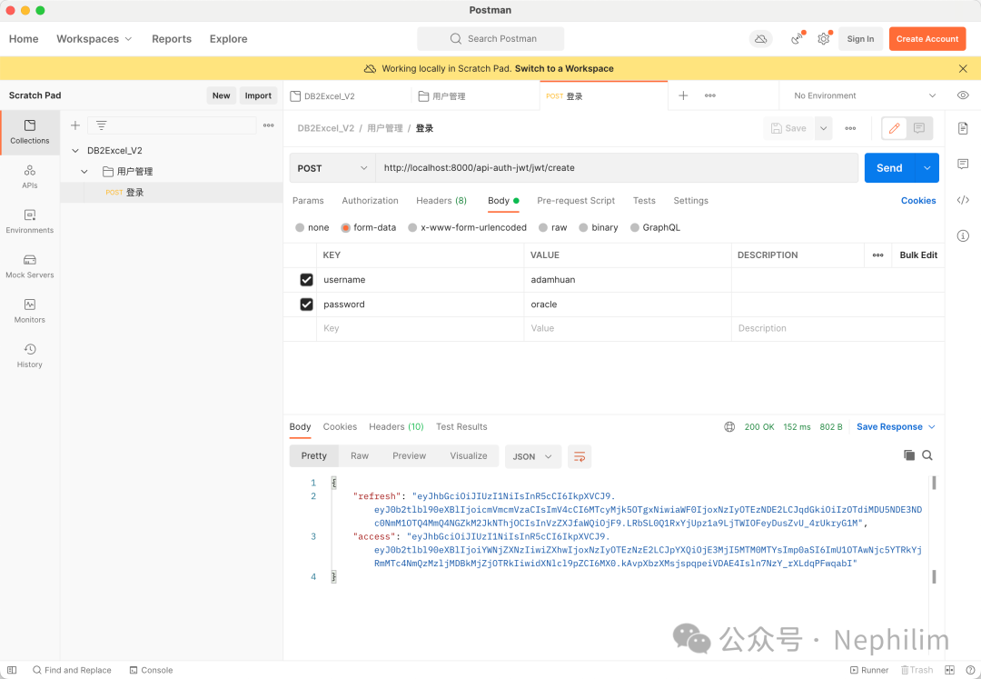The image size is (981, 679).
Task: Switch to comment mode icon
Action: pos(919,128)
